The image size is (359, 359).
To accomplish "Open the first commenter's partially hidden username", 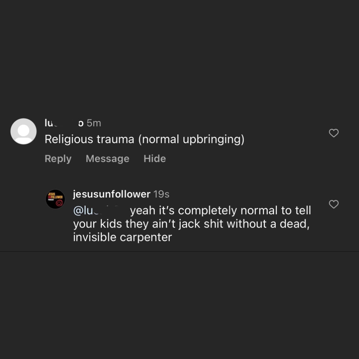I will click(64, 123).
